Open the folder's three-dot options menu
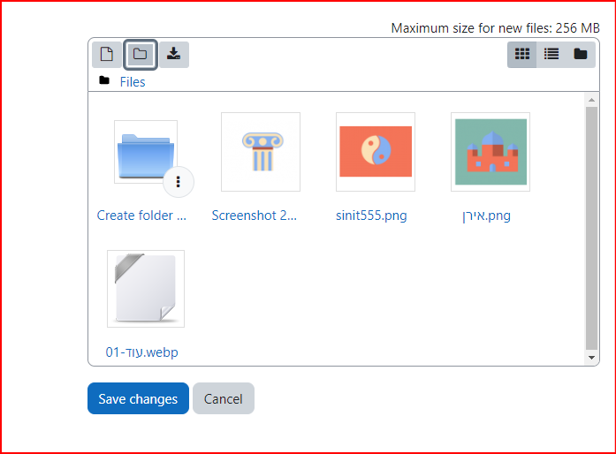This screenshot has height=454, width=616. 179,181
